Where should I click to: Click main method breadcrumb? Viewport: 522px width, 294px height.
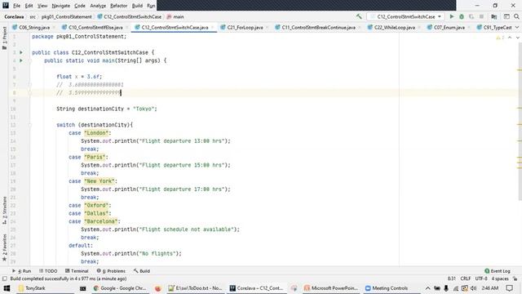click(175, 16)
